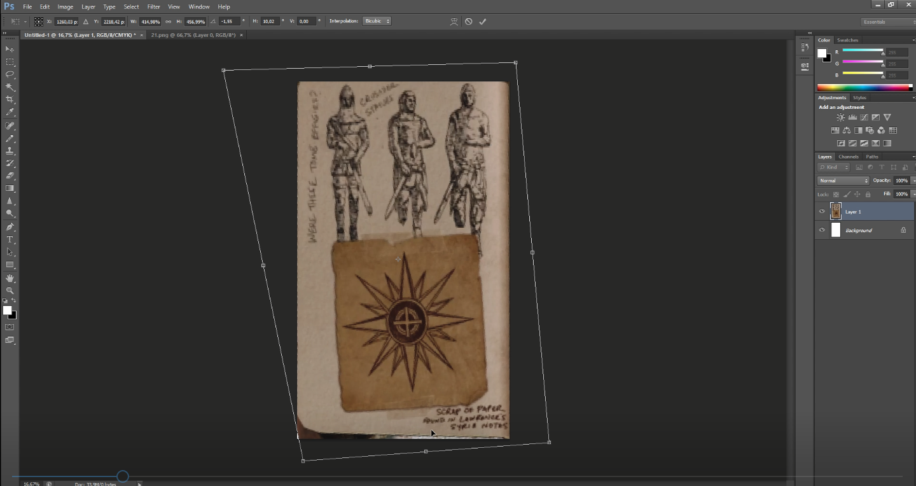916x486 pixels.
Task: Commit the transform with the checkmark
Action: coord(482,21)
